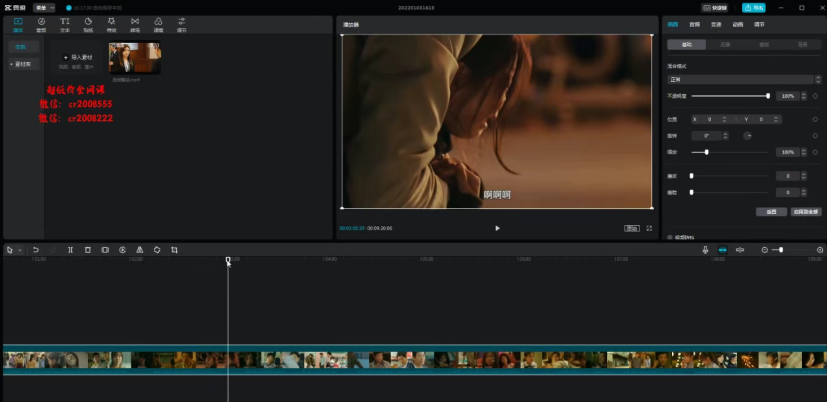The image size is (827, 402).
Task: Switch to the 变速 speed tab
Action: coord(716,25)
